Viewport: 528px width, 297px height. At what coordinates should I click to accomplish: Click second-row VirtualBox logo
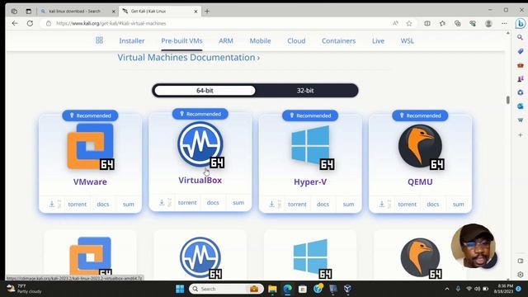coord(200,257)
